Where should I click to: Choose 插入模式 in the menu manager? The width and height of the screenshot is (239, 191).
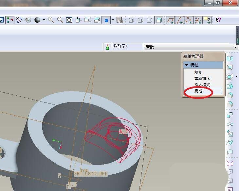[202, 85]
